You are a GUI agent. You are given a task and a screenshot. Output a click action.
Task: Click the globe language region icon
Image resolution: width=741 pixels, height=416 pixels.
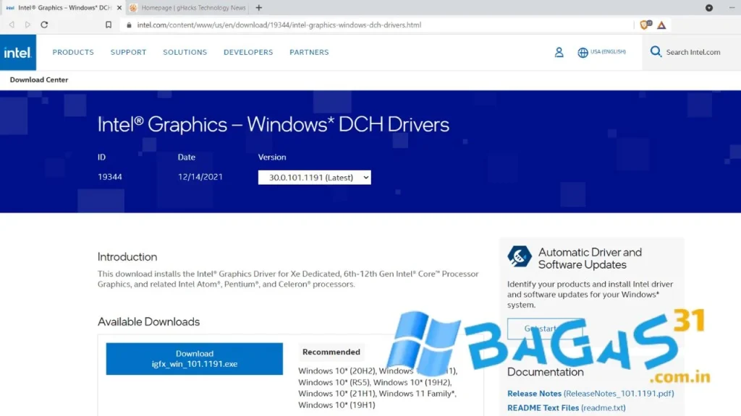click(x=583, y=52)
